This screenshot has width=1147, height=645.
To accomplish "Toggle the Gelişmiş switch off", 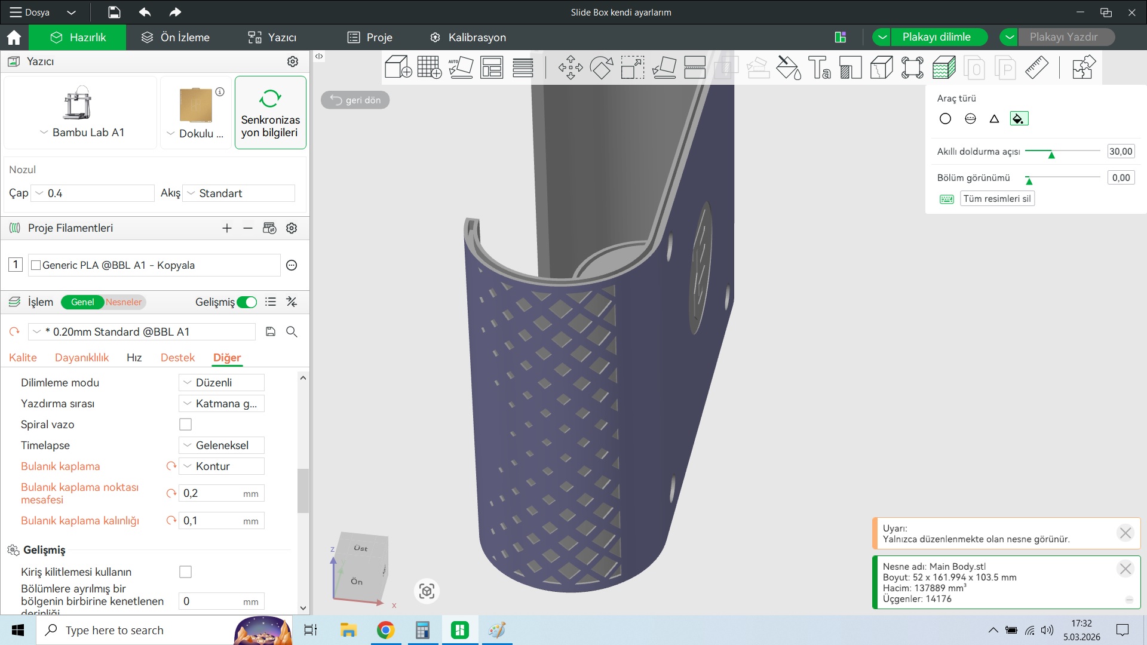I will tap(247, 302).
